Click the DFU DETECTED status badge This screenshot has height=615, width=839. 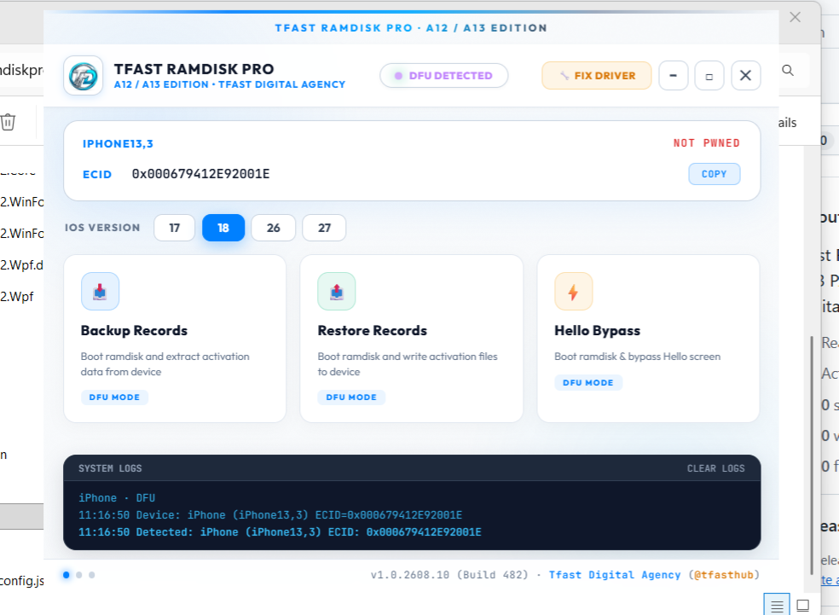pyautogui.click(x=443, y=75)
